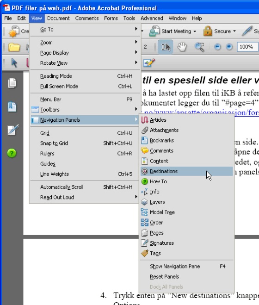Toggle Full Screen Mode
The height and width of the screenshot is (305, 259).
pos(85,87)
